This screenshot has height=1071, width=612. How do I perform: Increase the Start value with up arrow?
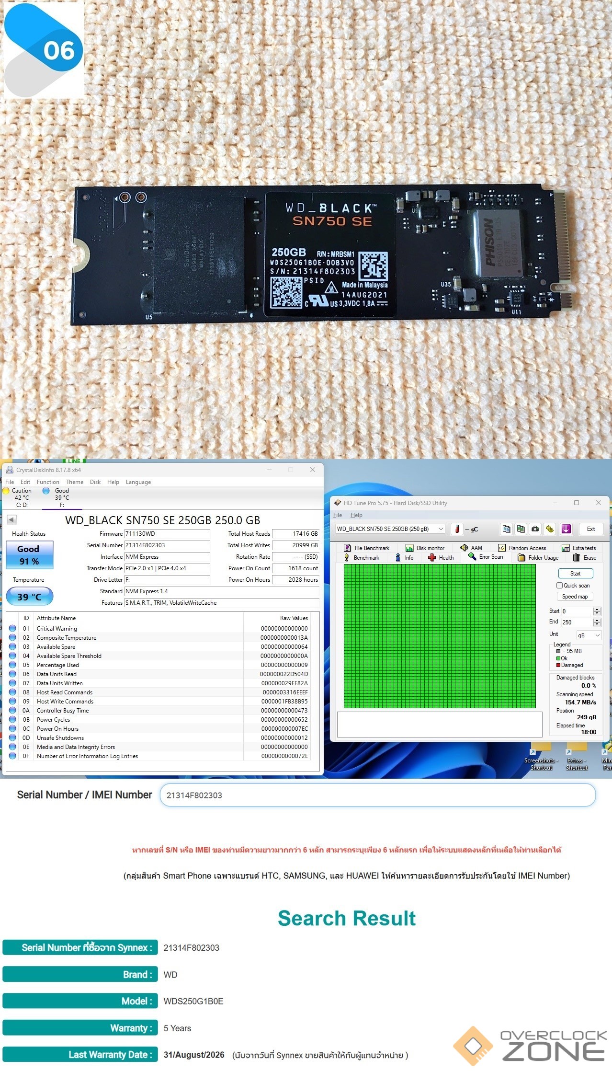[x=597, y=609]
